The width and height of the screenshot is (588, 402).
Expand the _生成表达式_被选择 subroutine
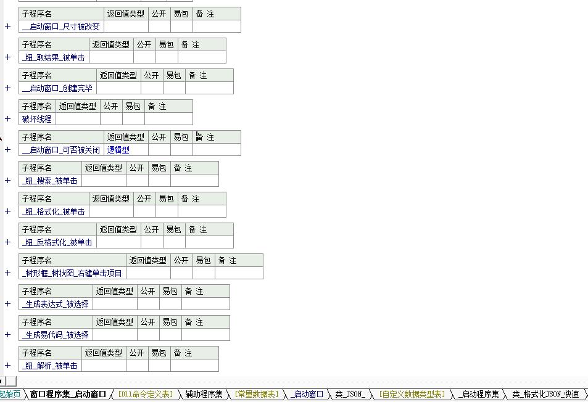tap(7, 304)
